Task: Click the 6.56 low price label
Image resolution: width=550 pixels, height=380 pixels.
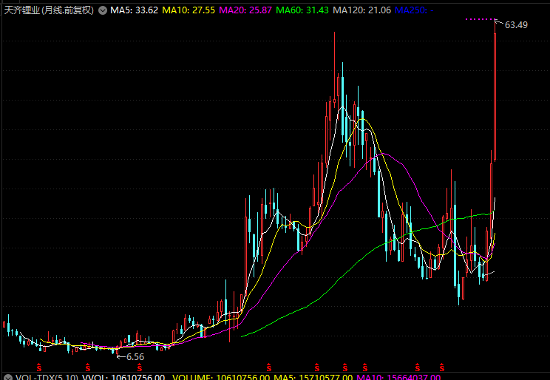Action: pos(135,356)
